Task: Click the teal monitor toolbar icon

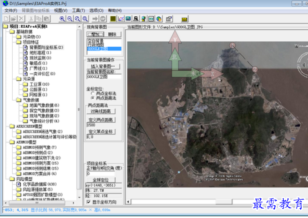Action: click(x=128, y=19)
